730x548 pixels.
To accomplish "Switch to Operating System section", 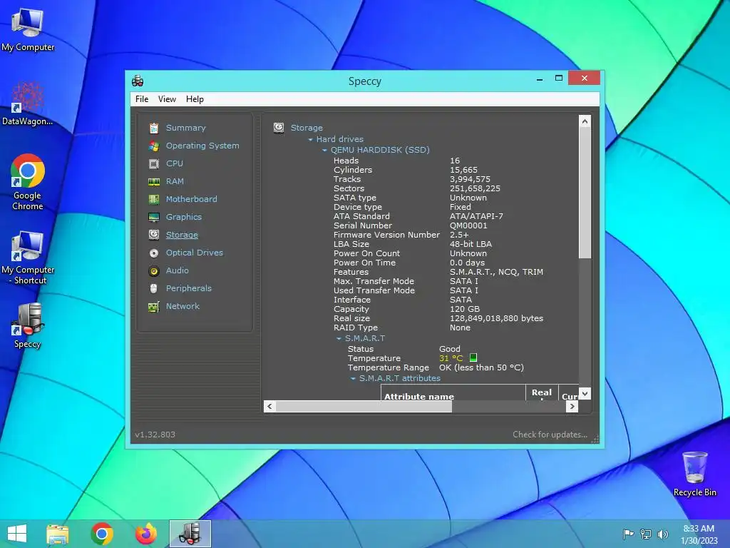I will [x=202, y=146].
